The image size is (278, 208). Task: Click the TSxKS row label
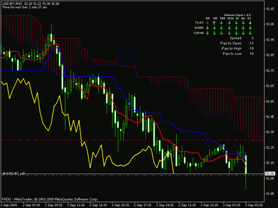click(199, 23)
